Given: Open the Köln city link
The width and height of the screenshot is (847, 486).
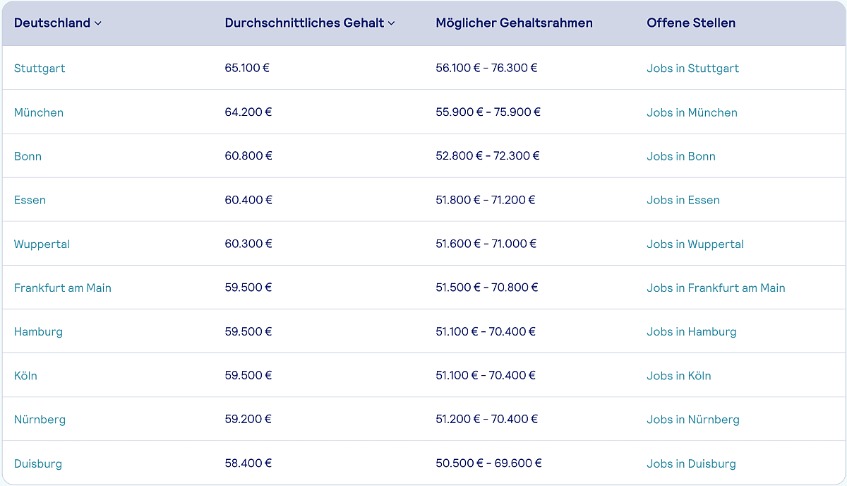Looking at the screenshot, I should click(25, 376).
